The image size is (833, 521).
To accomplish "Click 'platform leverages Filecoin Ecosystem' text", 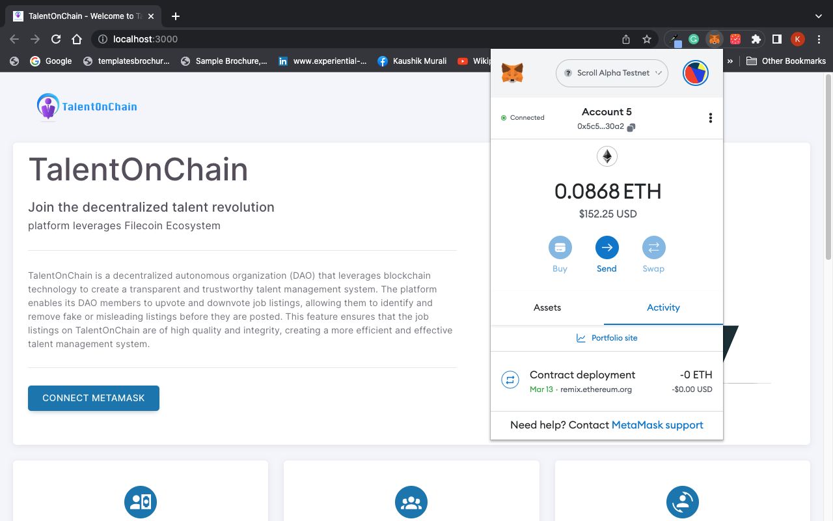I will click(x=124, y=225).
